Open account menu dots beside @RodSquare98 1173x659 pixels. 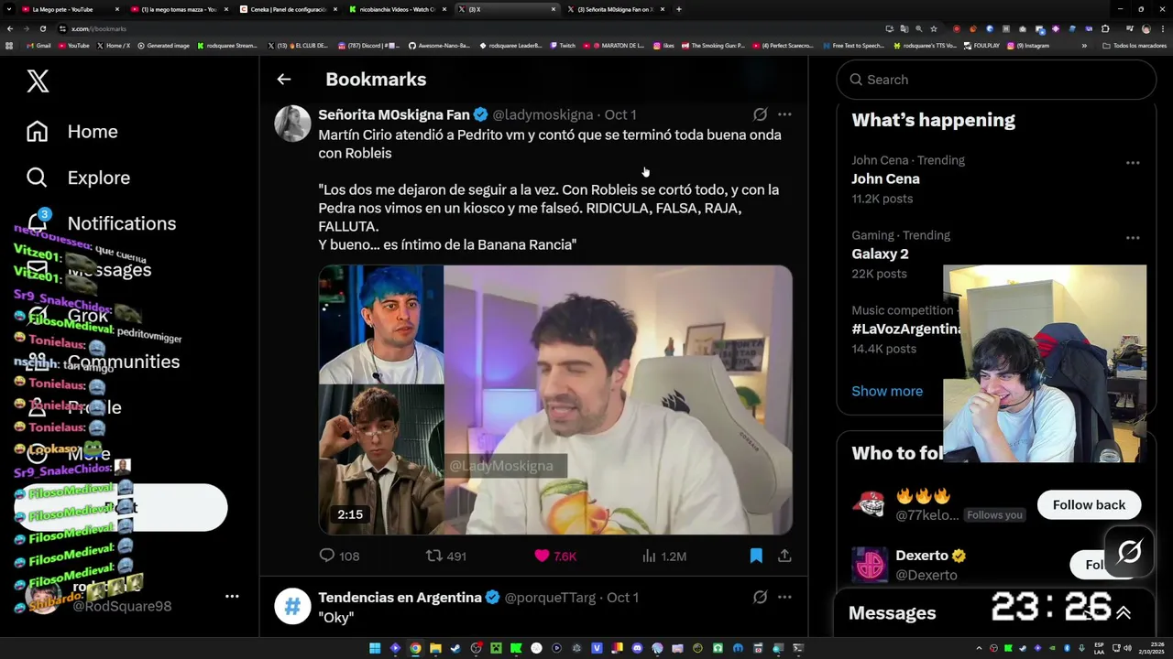232,596
